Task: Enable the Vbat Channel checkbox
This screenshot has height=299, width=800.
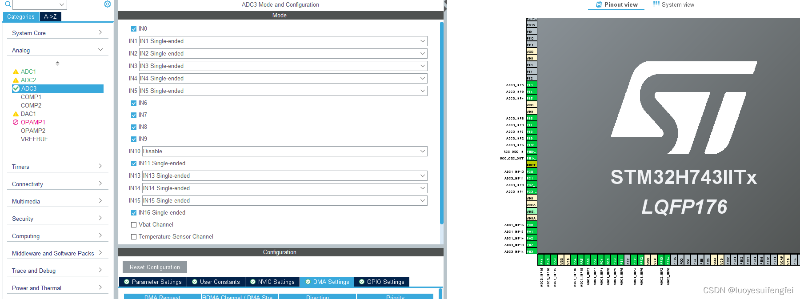Action: point(134,225)
